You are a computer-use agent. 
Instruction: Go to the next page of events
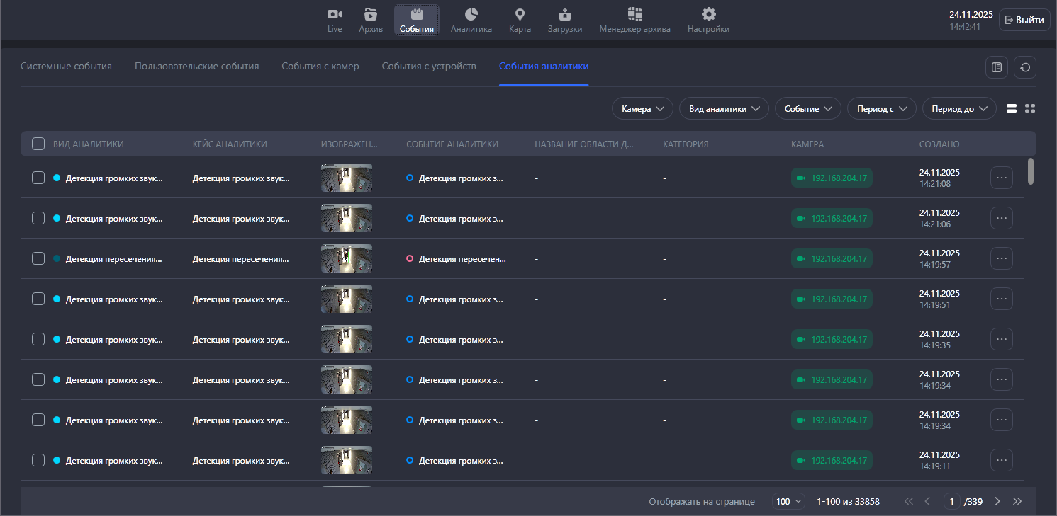pos(997,501)
